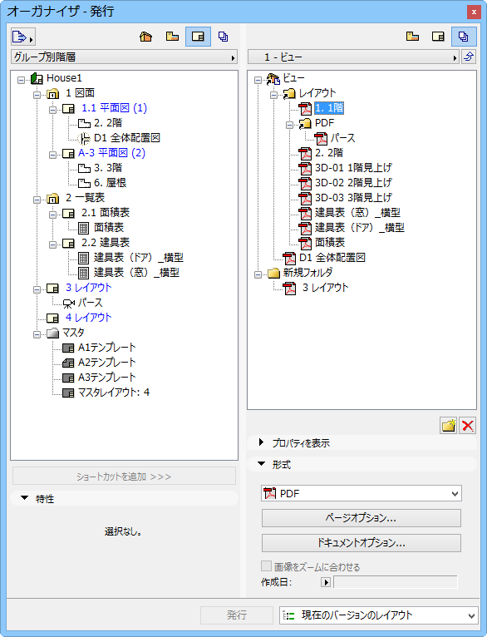Image resolution: width=487 pixels, height=637 pixels.
Task: Select マスタレイアウト: 4 item
Action: [114, 393]
